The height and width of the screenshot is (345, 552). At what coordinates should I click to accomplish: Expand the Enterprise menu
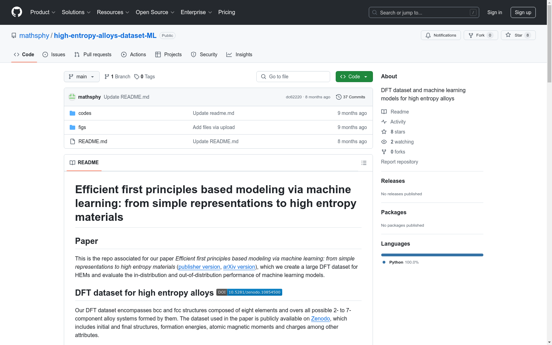(196, 12)
